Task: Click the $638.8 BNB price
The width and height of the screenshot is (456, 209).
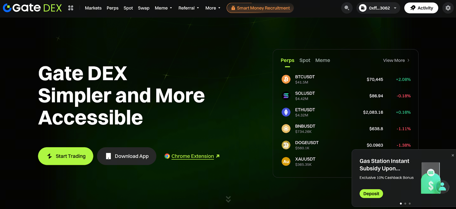Action: [376, 129]
